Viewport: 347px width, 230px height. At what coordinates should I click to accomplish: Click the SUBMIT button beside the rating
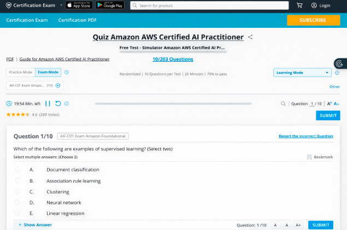(328, 115)
